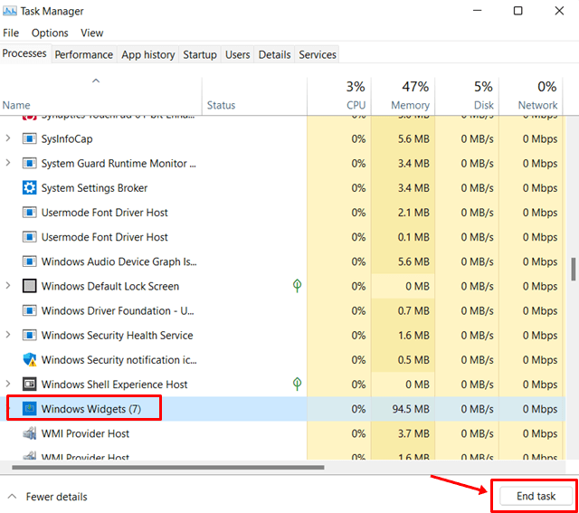Click the green leaf icon on Lock Screen row
This screenshot has width=579, height=513.
(x=297, y=286)
